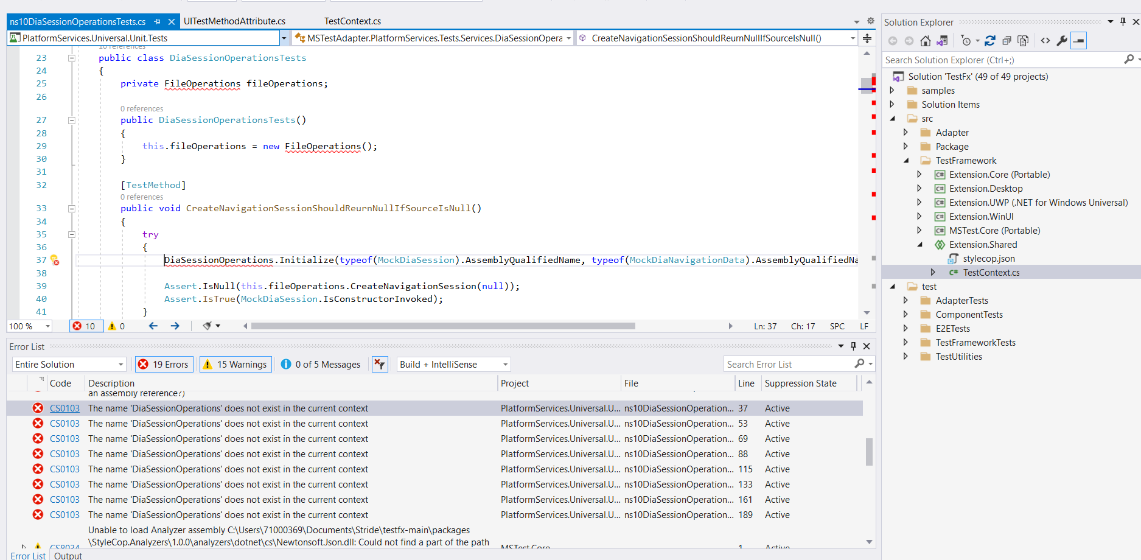
Task: Toggle the 15 Warnings filter
Action: click(x=236, y=364)
